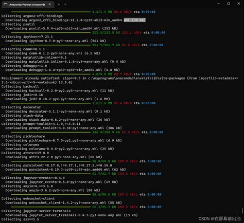This screenshot has width=244, height=223.
Task: Open the terminal profiles dropdown arrow
Action: [65, 5]
